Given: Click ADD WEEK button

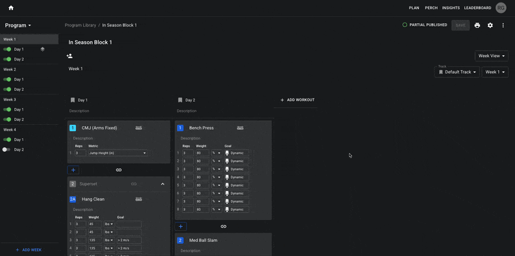Looking at the screenshot, I should coord(29,250).
